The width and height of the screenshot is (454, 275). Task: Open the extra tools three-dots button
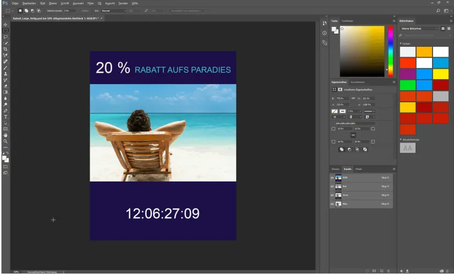click(x=5, y=147)
